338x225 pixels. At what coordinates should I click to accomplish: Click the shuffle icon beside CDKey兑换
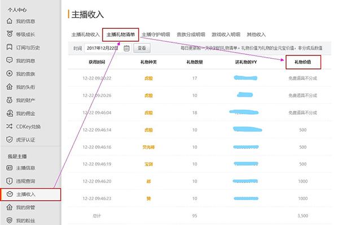click(9, 126)
